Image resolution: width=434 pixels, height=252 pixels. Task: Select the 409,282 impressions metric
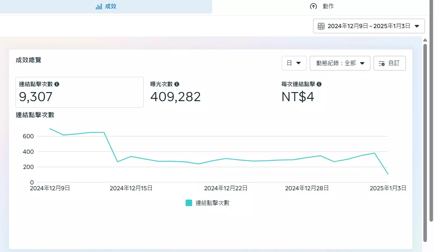[176, 97]
